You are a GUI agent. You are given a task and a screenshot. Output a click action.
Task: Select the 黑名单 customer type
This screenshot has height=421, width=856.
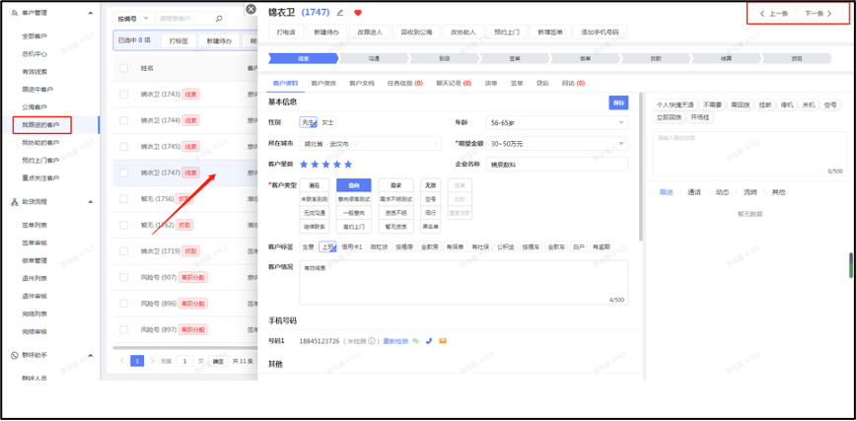431,226
